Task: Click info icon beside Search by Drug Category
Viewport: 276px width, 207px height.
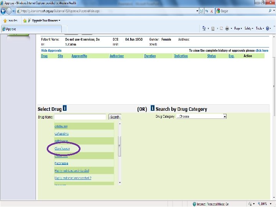Action: (153, 108)
